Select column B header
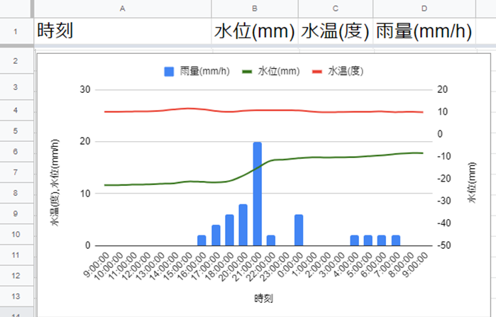The height and width of the screenshot is (317, 496). point(254,9)
